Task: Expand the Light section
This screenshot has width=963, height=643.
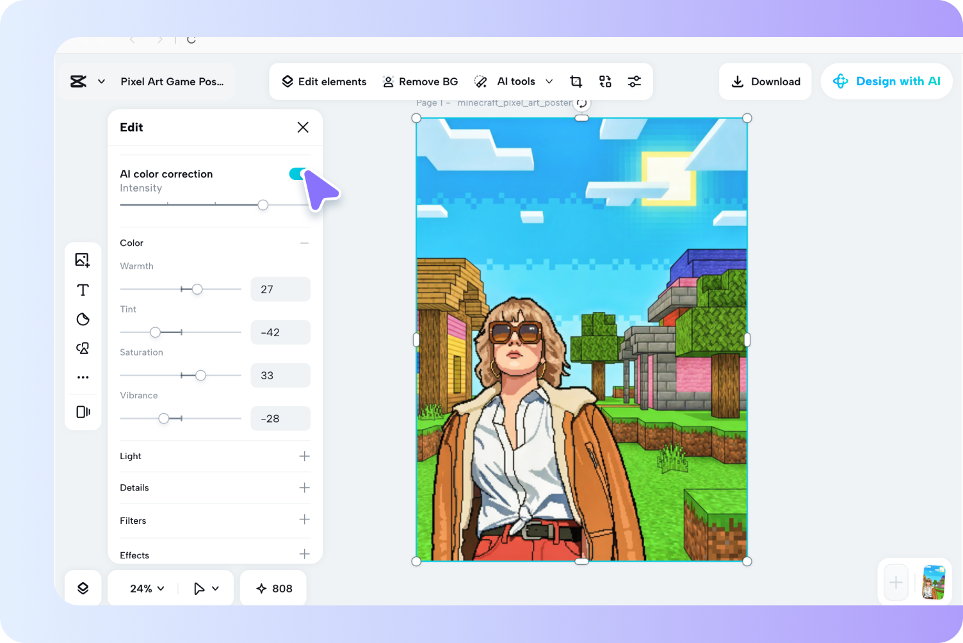Action: (305, 456)
